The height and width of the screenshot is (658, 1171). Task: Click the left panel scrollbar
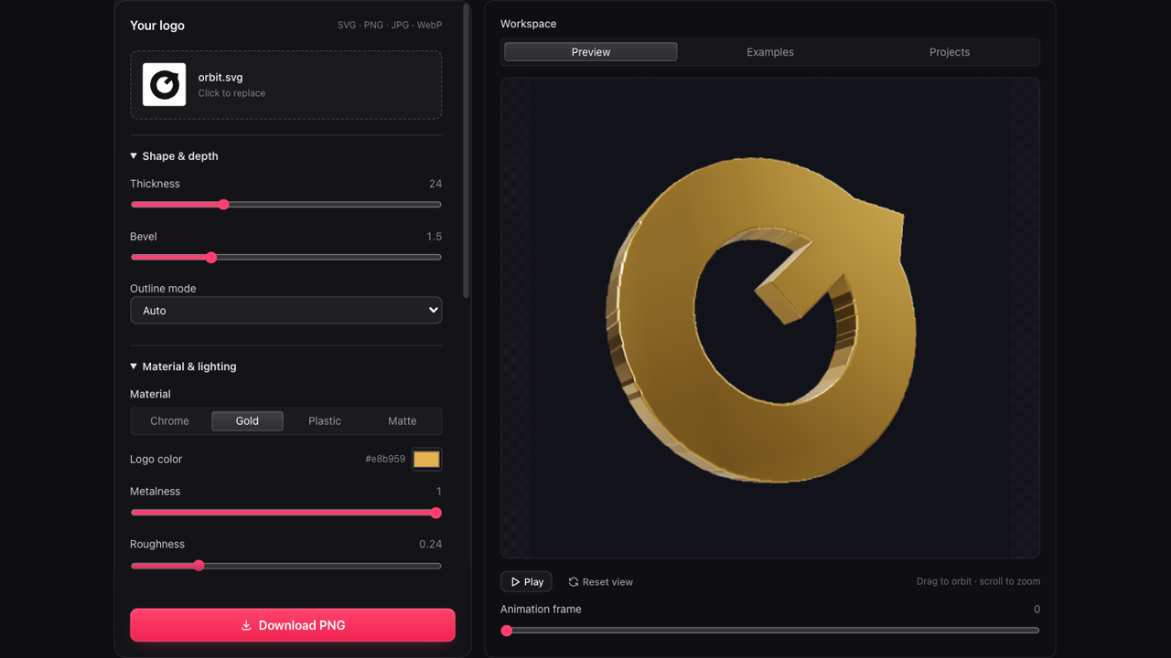coord(466,151)
